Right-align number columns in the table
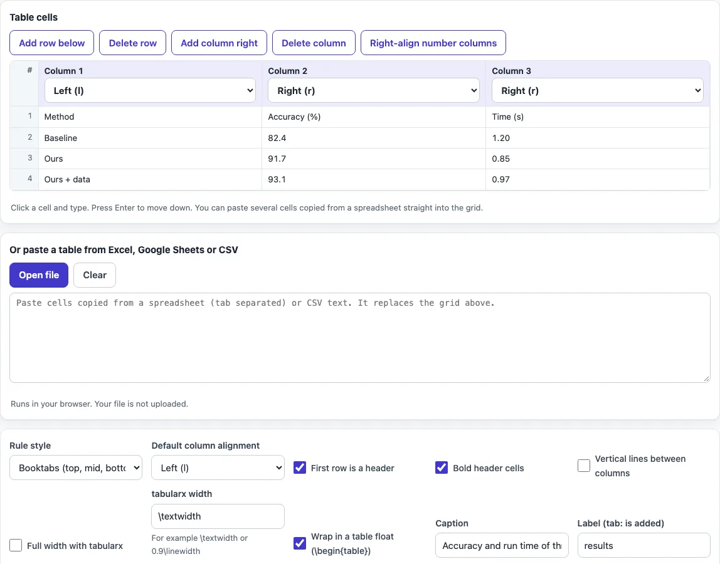The height and width of the screenshot is (564, 720). (x=433, y=43)
